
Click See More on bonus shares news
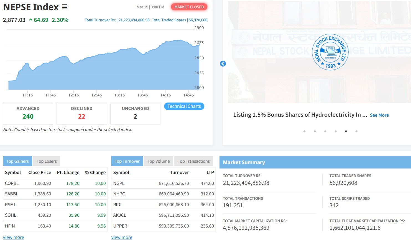pos(379,115)
